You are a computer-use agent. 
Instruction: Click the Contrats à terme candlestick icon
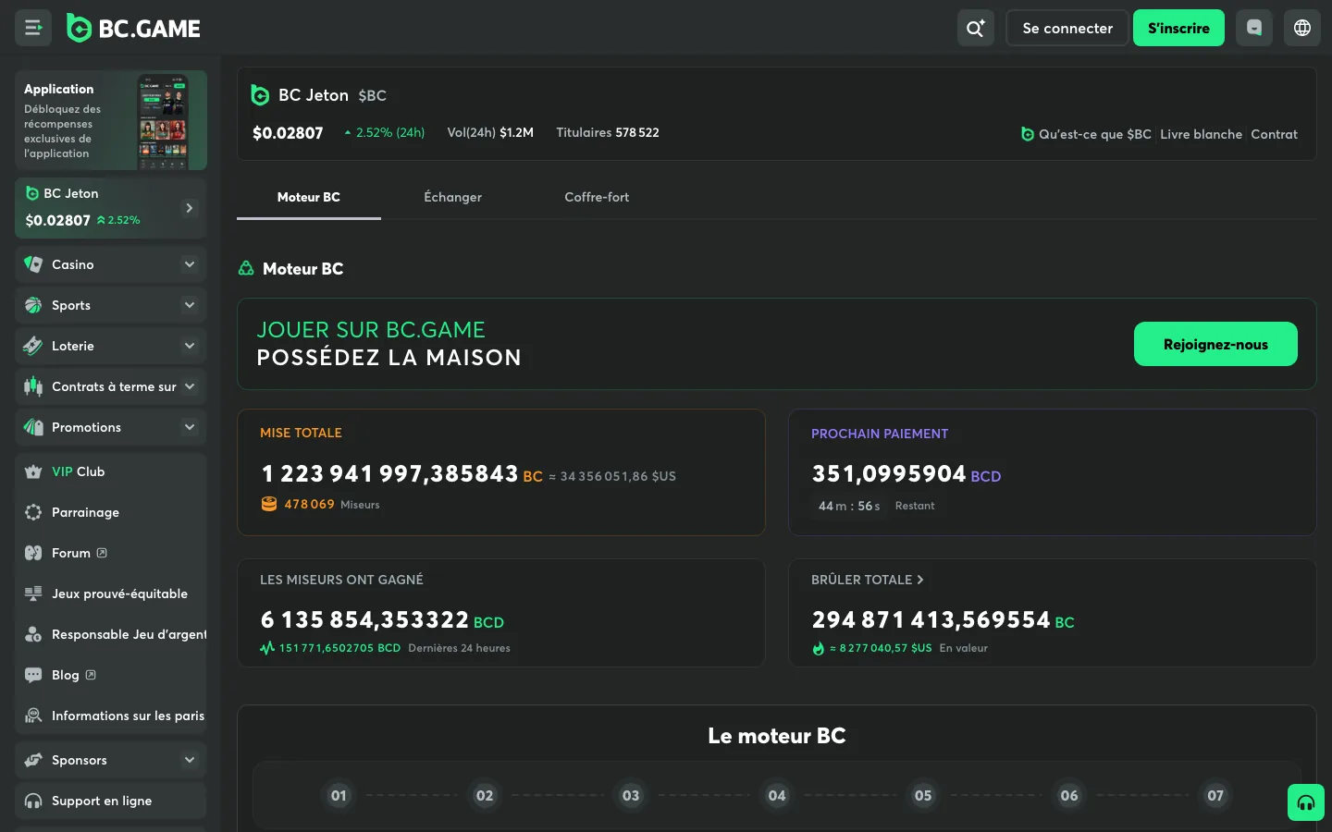tap(33, 386)
